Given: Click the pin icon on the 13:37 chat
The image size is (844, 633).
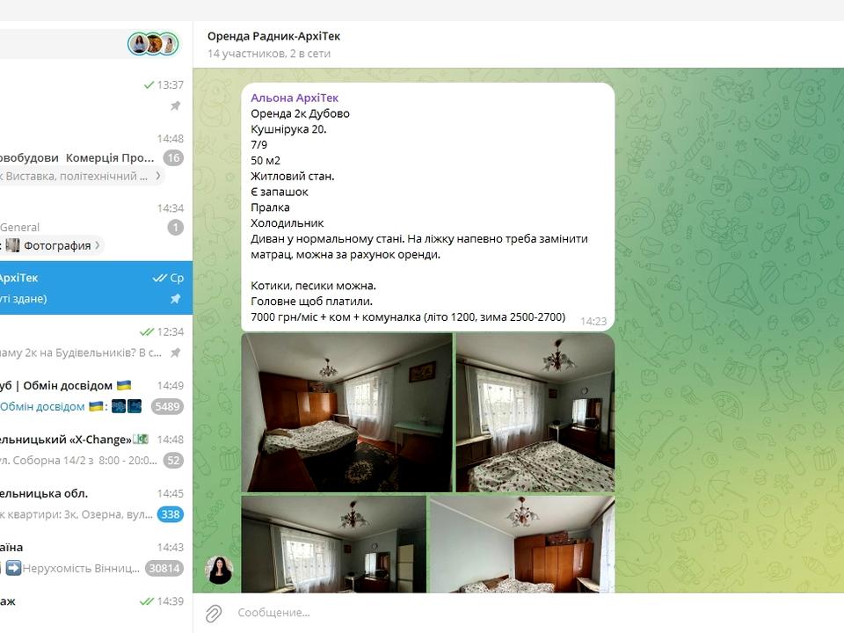Looking at the screenshot, I should click(x=175, y=105).
